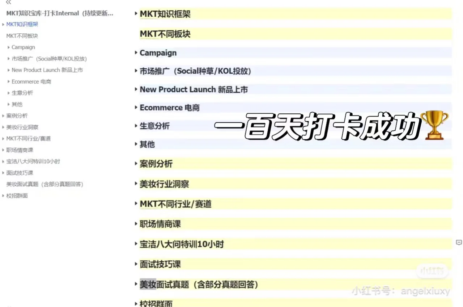This screenshot has height=307, width=463.
Task: Toggle 职场情商课 heading arrow in document
Action: point(136,224)
